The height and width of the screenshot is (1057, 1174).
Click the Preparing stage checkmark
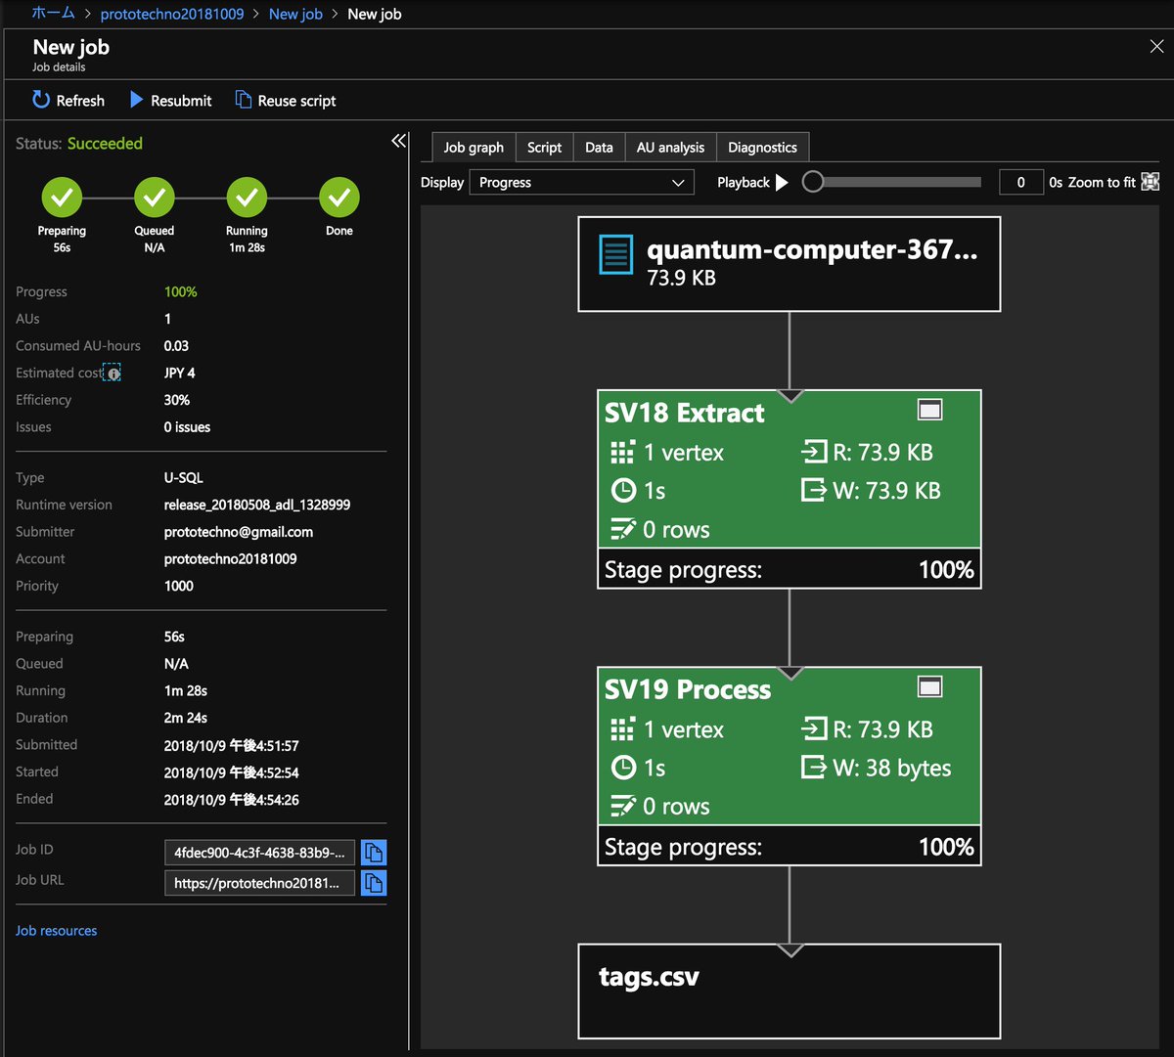click(62, 198)
